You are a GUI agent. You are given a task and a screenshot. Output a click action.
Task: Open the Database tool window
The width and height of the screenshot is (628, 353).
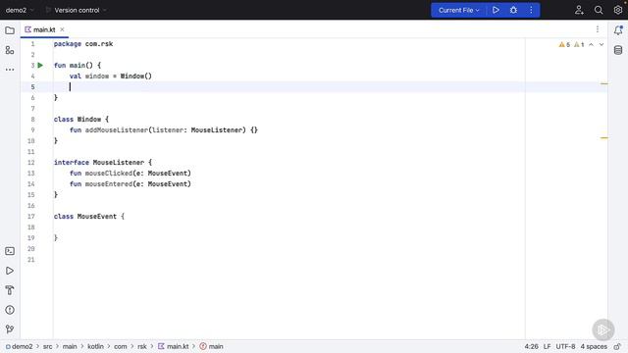click(x=618, y=50)
